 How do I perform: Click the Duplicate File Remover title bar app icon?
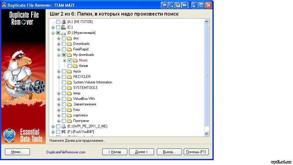[x=4, y=5]
